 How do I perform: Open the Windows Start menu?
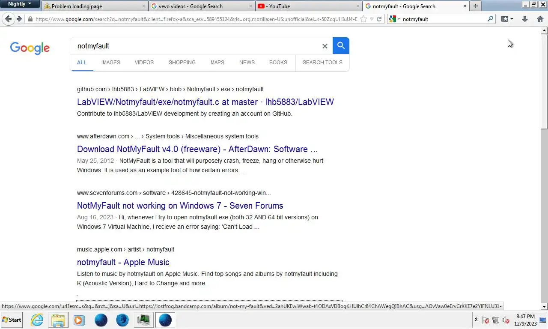(12, 320)
